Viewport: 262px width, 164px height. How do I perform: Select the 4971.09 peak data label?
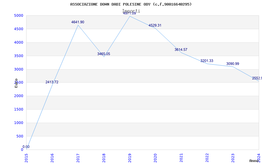click(129, 13)
